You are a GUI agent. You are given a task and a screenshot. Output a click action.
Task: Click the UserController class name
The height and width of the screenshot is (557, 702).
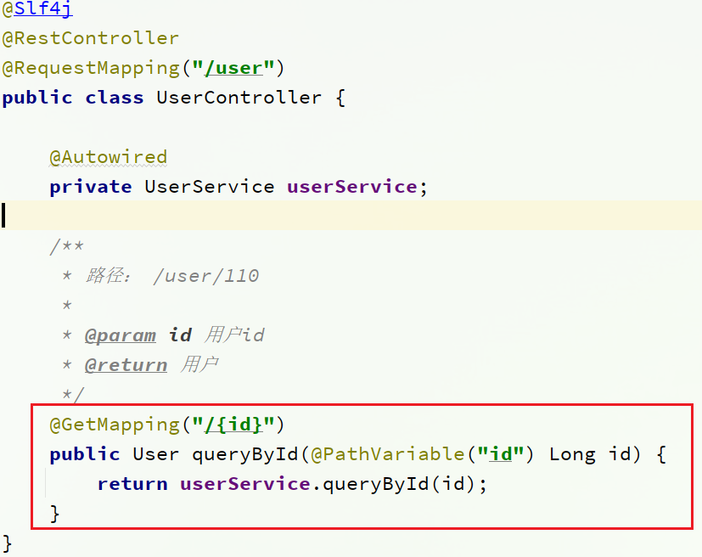(239, 97)
